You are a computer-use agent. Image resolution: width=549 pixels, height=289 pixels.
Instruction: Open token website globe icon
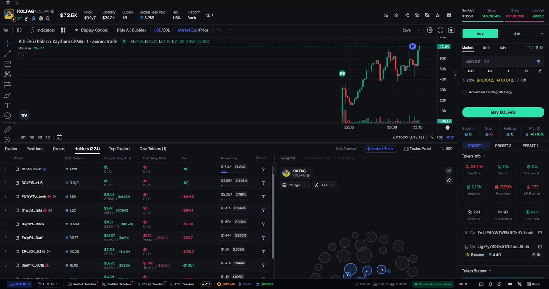click(41, 18)
